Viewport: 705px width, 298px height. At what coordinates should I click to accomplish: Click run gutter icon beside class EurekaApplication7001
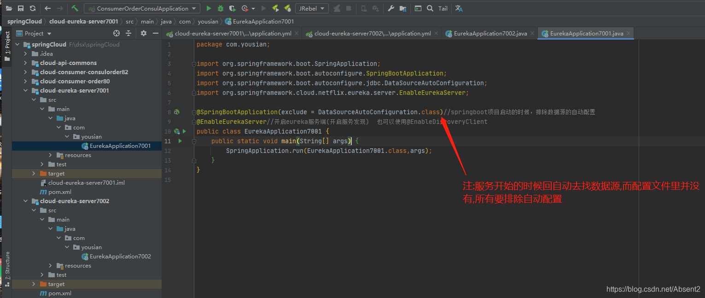tap(184, 131)
